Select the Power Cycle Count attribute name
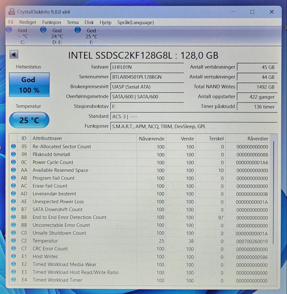Viewport: 287px width, 294px height. (53, 162)
